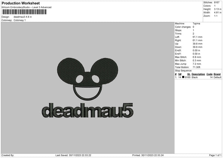Click the 'Code' column header
The height and width of the screenshot is (158, 223).
[209, 74]
